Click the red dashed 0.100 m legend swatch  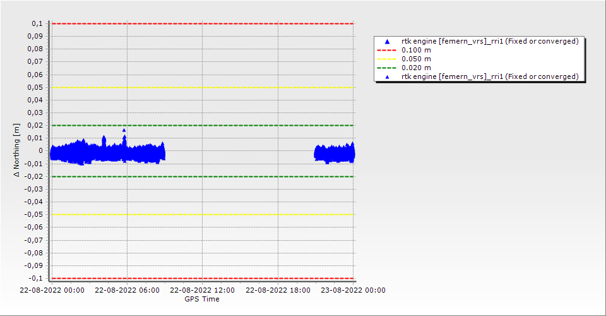point(387,50)
